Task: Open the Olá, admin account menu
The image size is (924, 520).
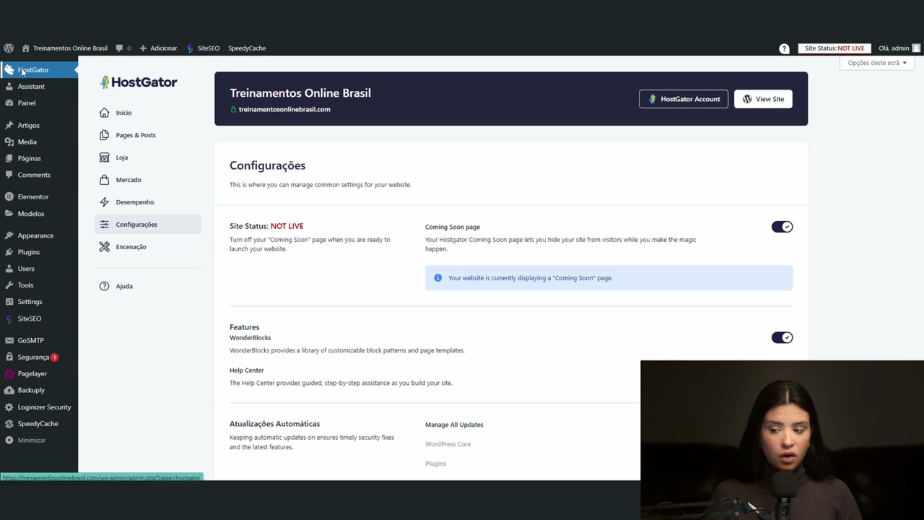Action: (x=899, y=48)
